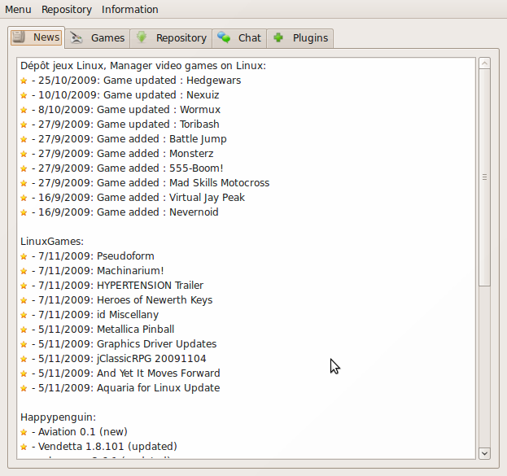Click the star beside Aviation 0.1 (new)
Image resolution: width=507 pixels, height=476 pixels.
point(24,432)
